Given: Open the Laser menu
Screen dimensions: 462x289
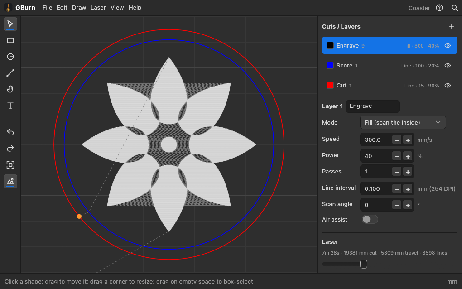Looking at the screenshot, I should [98, 8].
